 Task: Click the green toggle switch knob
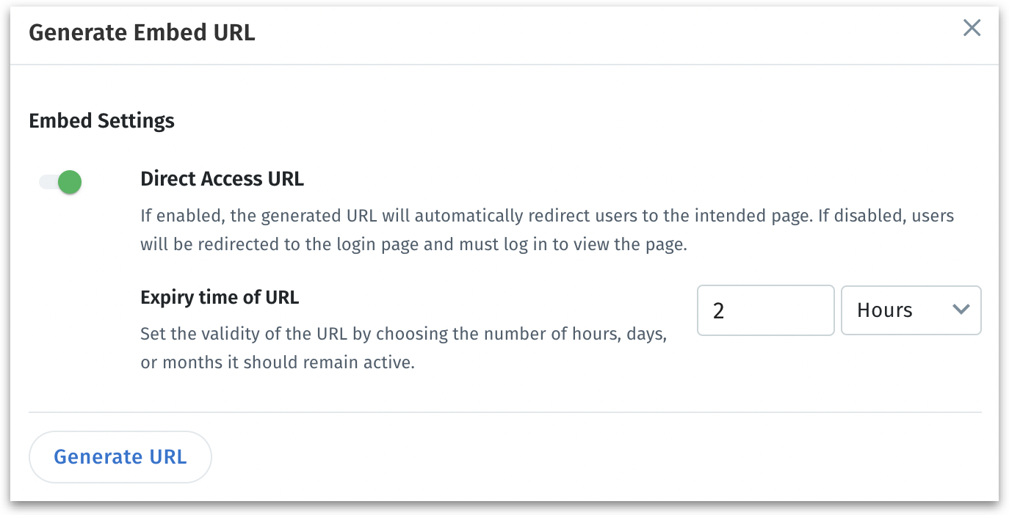pyautogui.click(x=70, y=182)
